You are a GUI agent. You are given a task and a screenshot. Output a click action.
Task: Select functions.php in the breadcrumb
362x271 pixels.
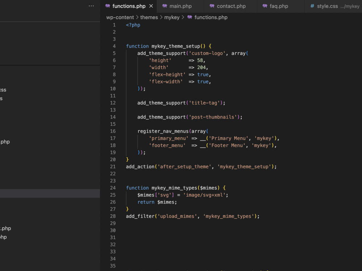click(x=211, y=17)
